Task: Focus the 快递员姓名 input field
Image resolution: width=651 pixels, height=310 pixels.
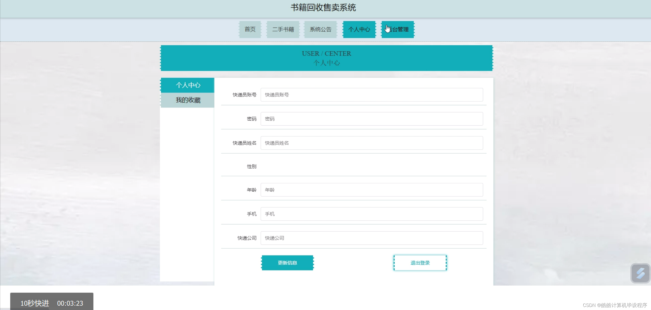Action: [x=372, y=143]
